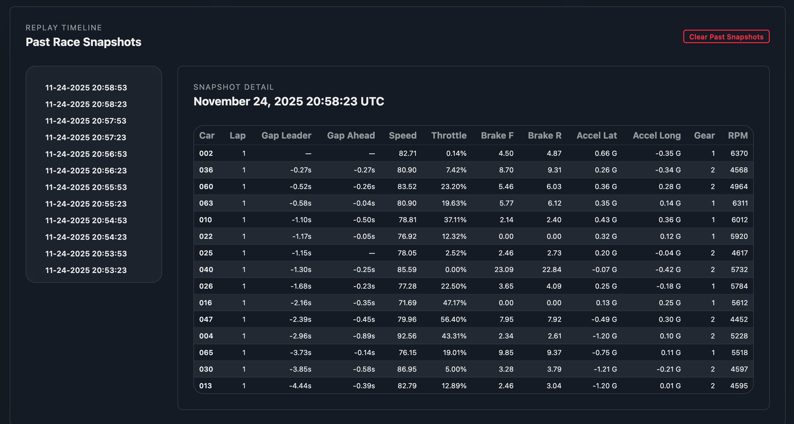Select the car 013 table row
This screenshot has width=794, height=424.
coord(473,386)
